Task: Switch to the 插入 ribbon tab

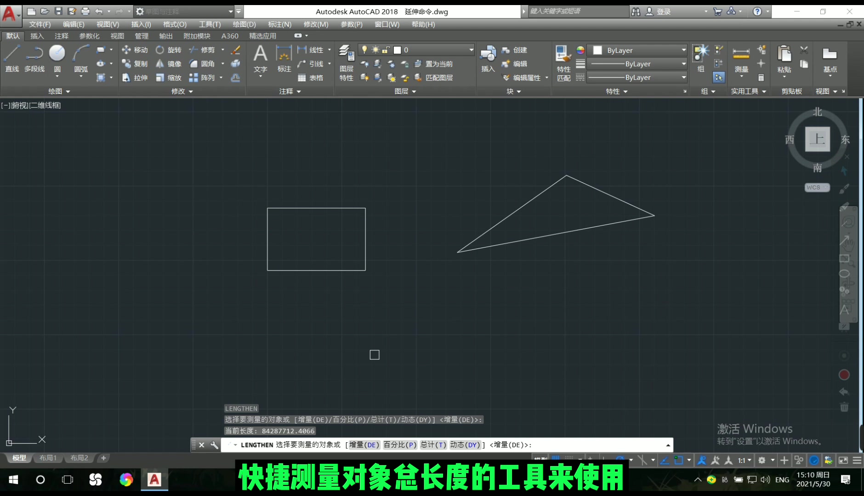Action: 37,36
